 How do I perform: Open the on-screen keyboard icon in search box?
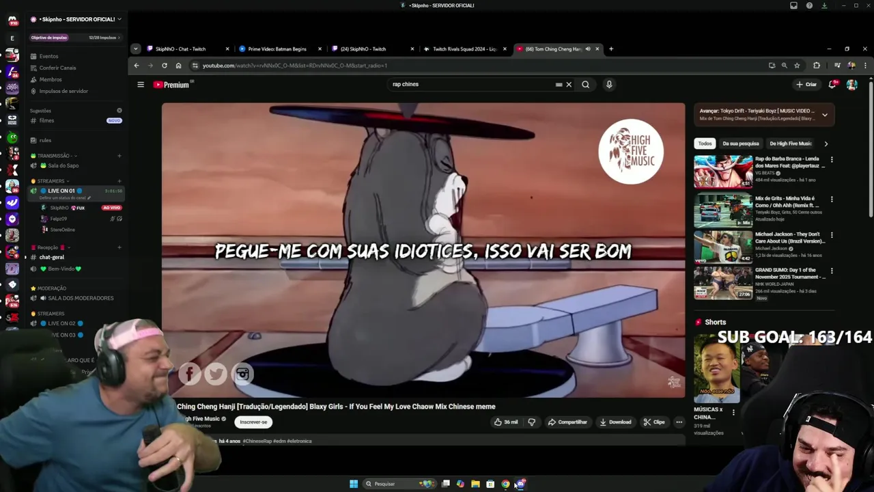pyautogui.click(x=559, y=85)
